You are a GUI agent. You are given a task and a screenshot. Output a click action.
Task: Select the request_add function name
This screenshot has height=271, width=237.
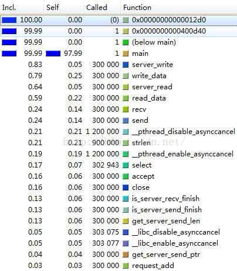(x=153, y=266)
